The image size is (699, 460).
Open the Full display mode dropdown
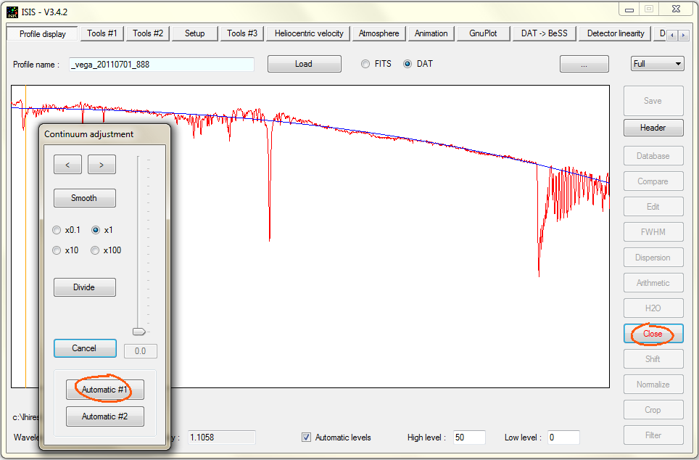point(657,64)
